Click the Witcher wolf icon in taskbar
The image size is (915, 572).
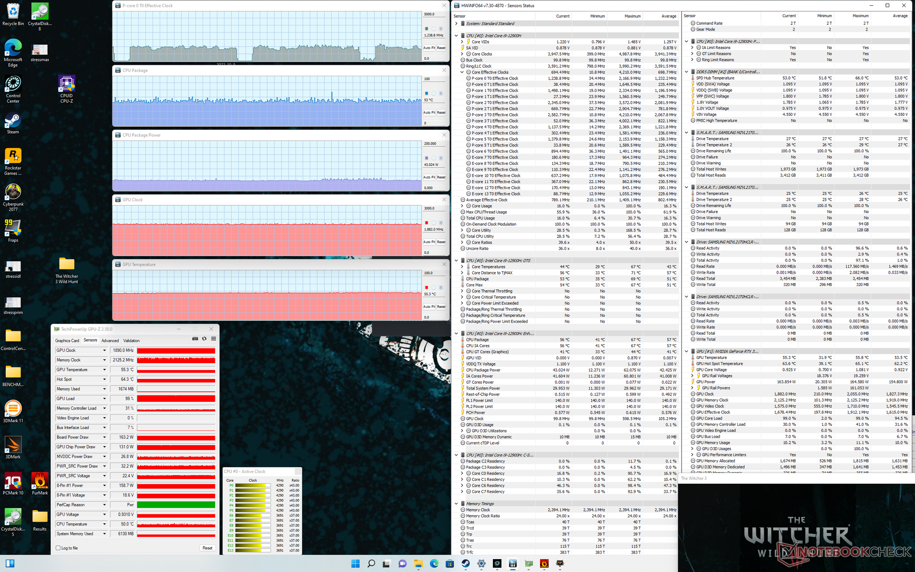click(560, 563)
